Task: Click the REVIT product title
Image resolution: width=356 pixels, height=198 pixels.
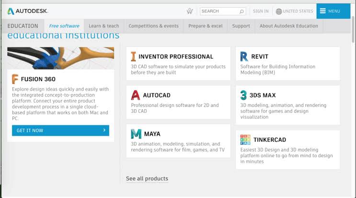Action: 260,57
